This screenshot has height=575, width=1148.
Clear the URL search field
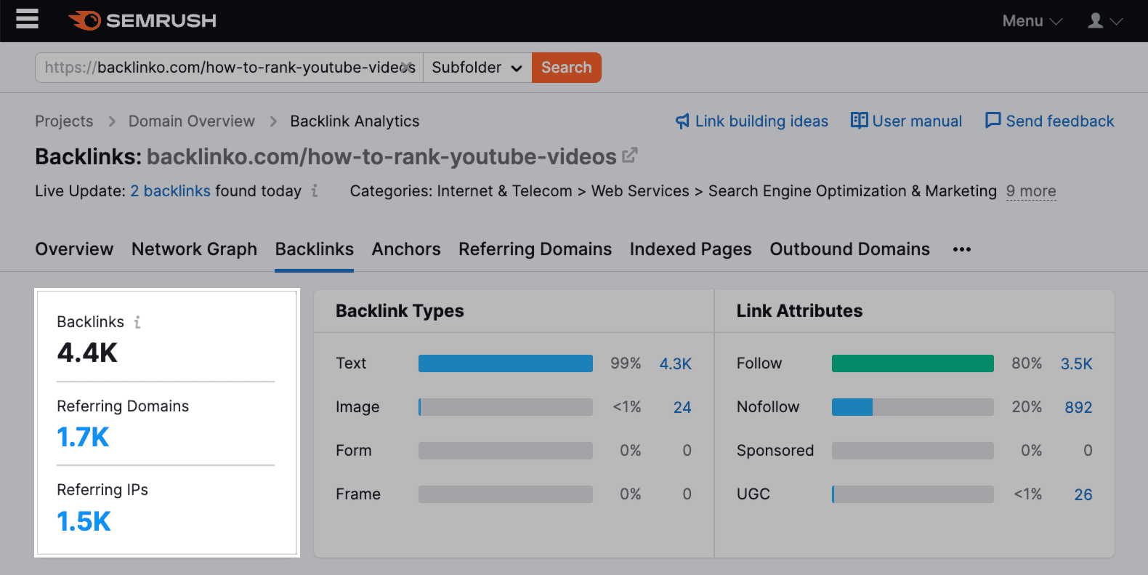click(407, 67)
